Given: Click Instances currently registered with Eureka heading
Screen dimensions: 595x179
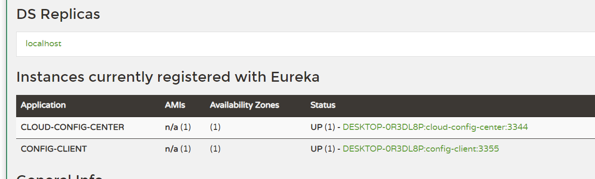Looking at the screenshot, I should pos(168,77).
